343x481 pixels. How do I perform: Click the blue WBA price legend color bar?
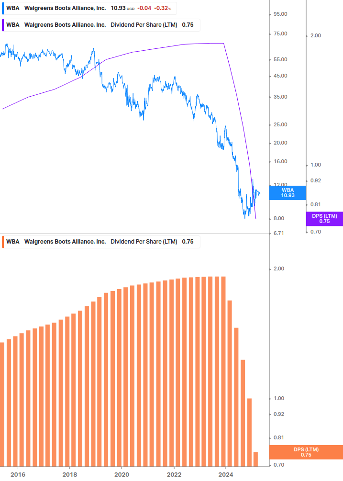3,8
